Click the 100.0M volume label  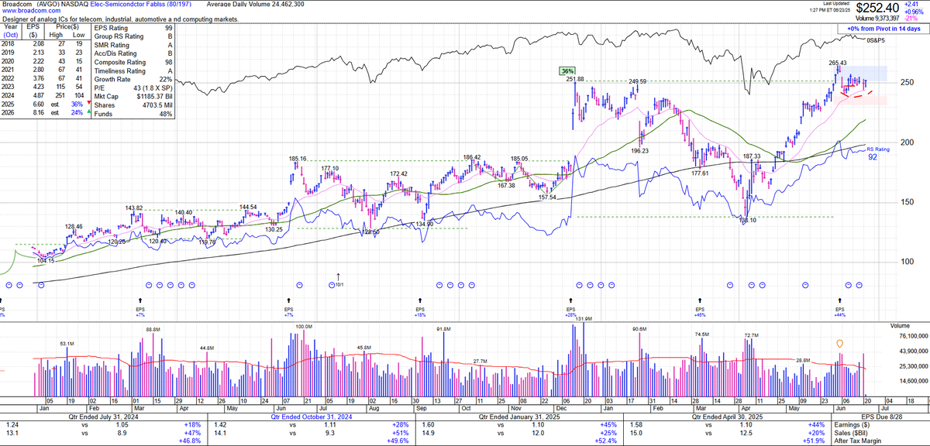coord(302,327)
